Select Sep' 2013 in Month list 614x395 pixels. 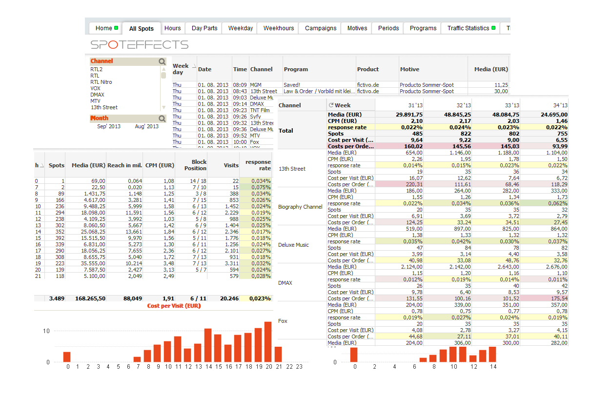109,126
